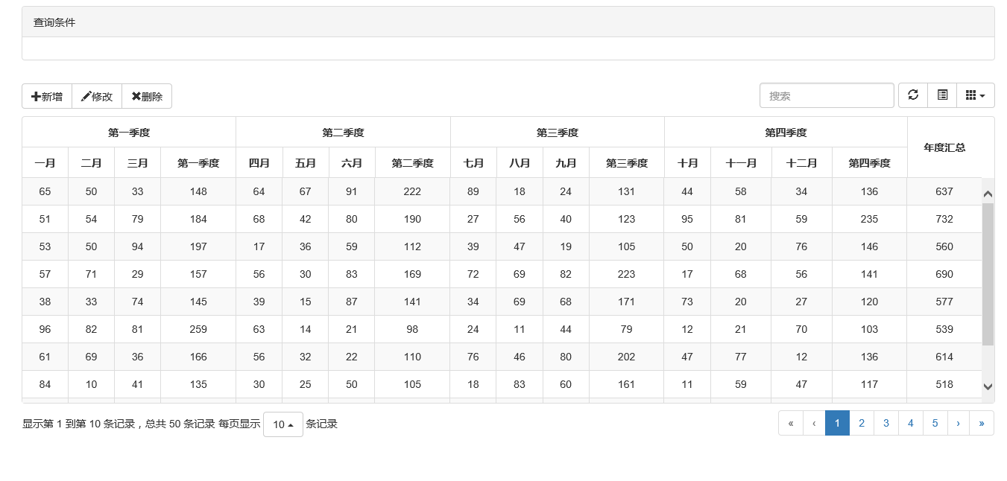Click the quarter total cell 259
The height and width of the screenshot is (481, 1007).
[198, 329]
